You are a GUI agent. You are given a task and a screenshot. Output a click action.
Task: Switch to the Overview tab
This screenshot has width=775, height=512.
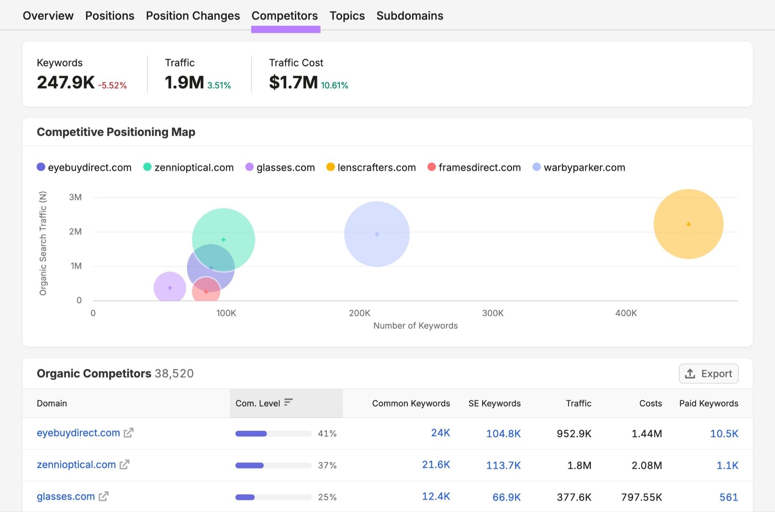[48, 16]
